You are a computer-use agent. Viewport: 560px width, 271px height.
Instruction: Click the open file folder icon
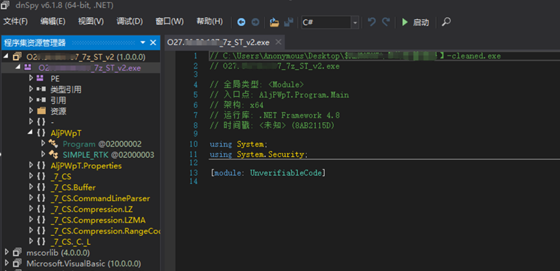tap(274, 23)
